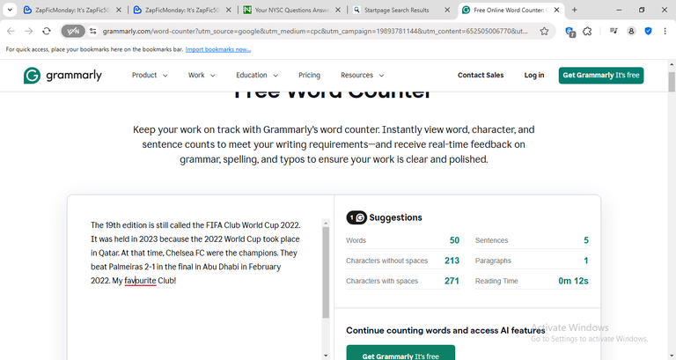Bookmark this page with star icon

pos(544,31)
